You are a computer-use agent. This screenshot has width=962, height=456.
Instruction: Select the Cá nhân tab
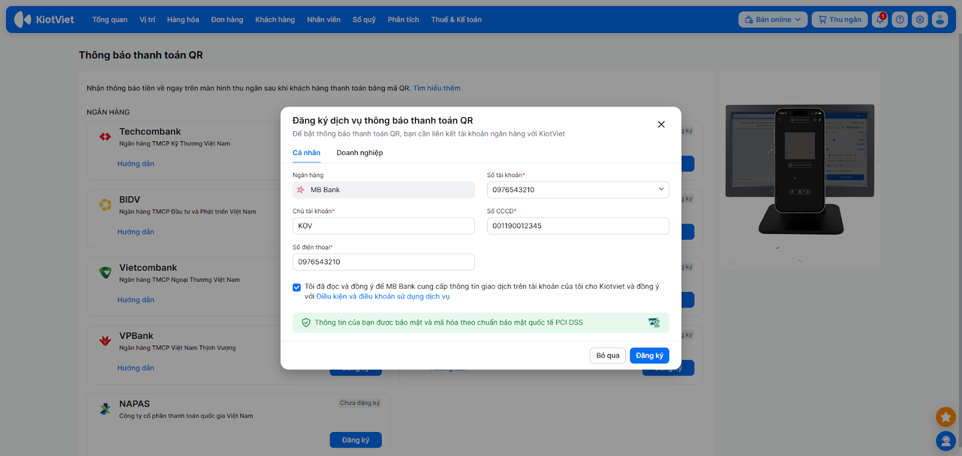(307, 153)
